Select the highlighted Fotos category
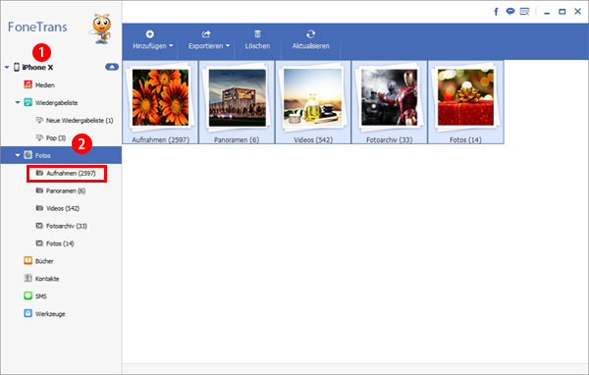The height and width of the screenshot is (375, 589). [61, 155]
